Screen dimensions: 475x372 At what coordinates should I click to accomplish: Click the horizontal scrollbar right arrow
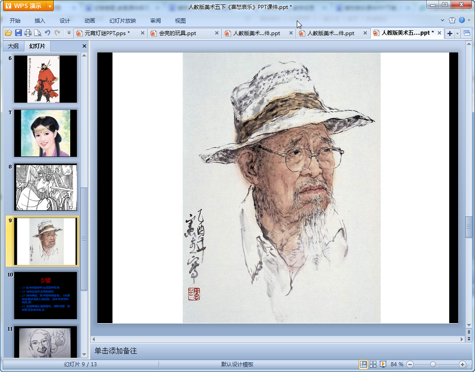click(462, 339)
